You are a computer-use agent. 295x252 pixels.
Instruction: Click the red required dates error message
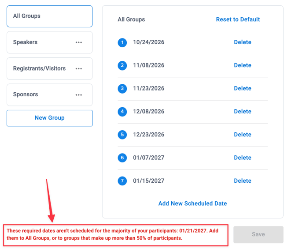[113, 234]
